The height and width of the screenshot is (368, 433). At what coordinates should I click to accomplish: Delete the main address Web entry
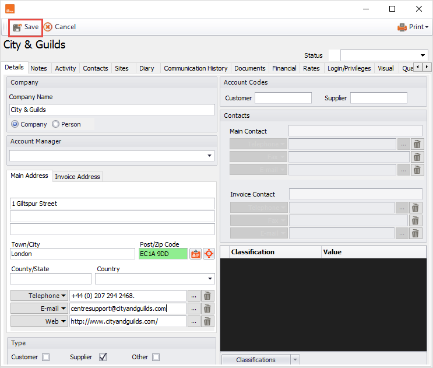207,321
